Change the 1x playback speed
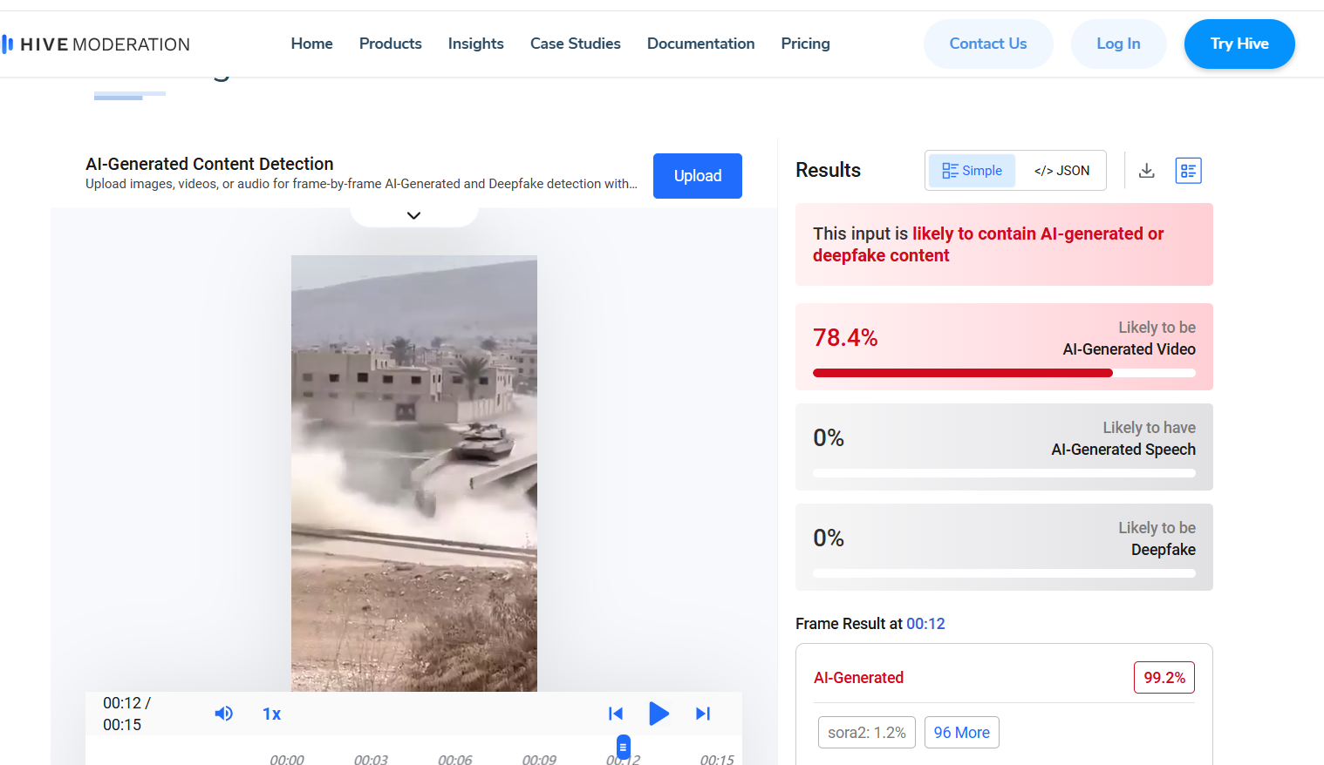Viewport: 1324px width, 765px height. point(271,714)
